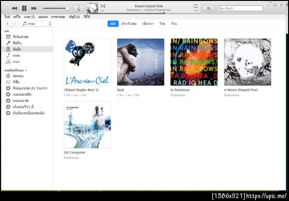The height and width of the screenshot is (201, 289).
Task: Open the การควบคุม (Controls) menu
Action: (58, 17)
